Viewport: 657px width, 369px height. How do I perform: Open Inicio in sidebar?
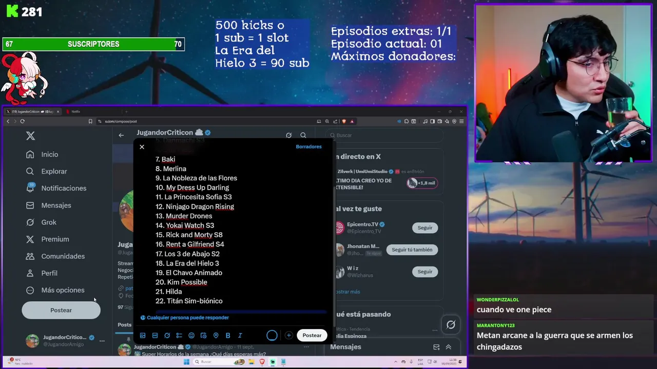pos(43,154)
